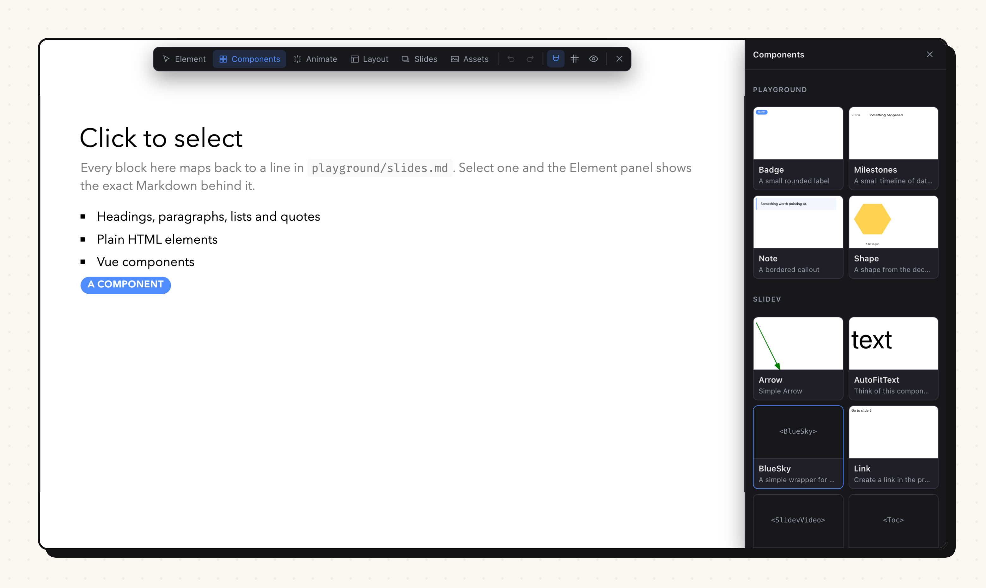Toggle the eye preview icon
Viewport: 986px width, 588px height.
[x=593, y=59]
